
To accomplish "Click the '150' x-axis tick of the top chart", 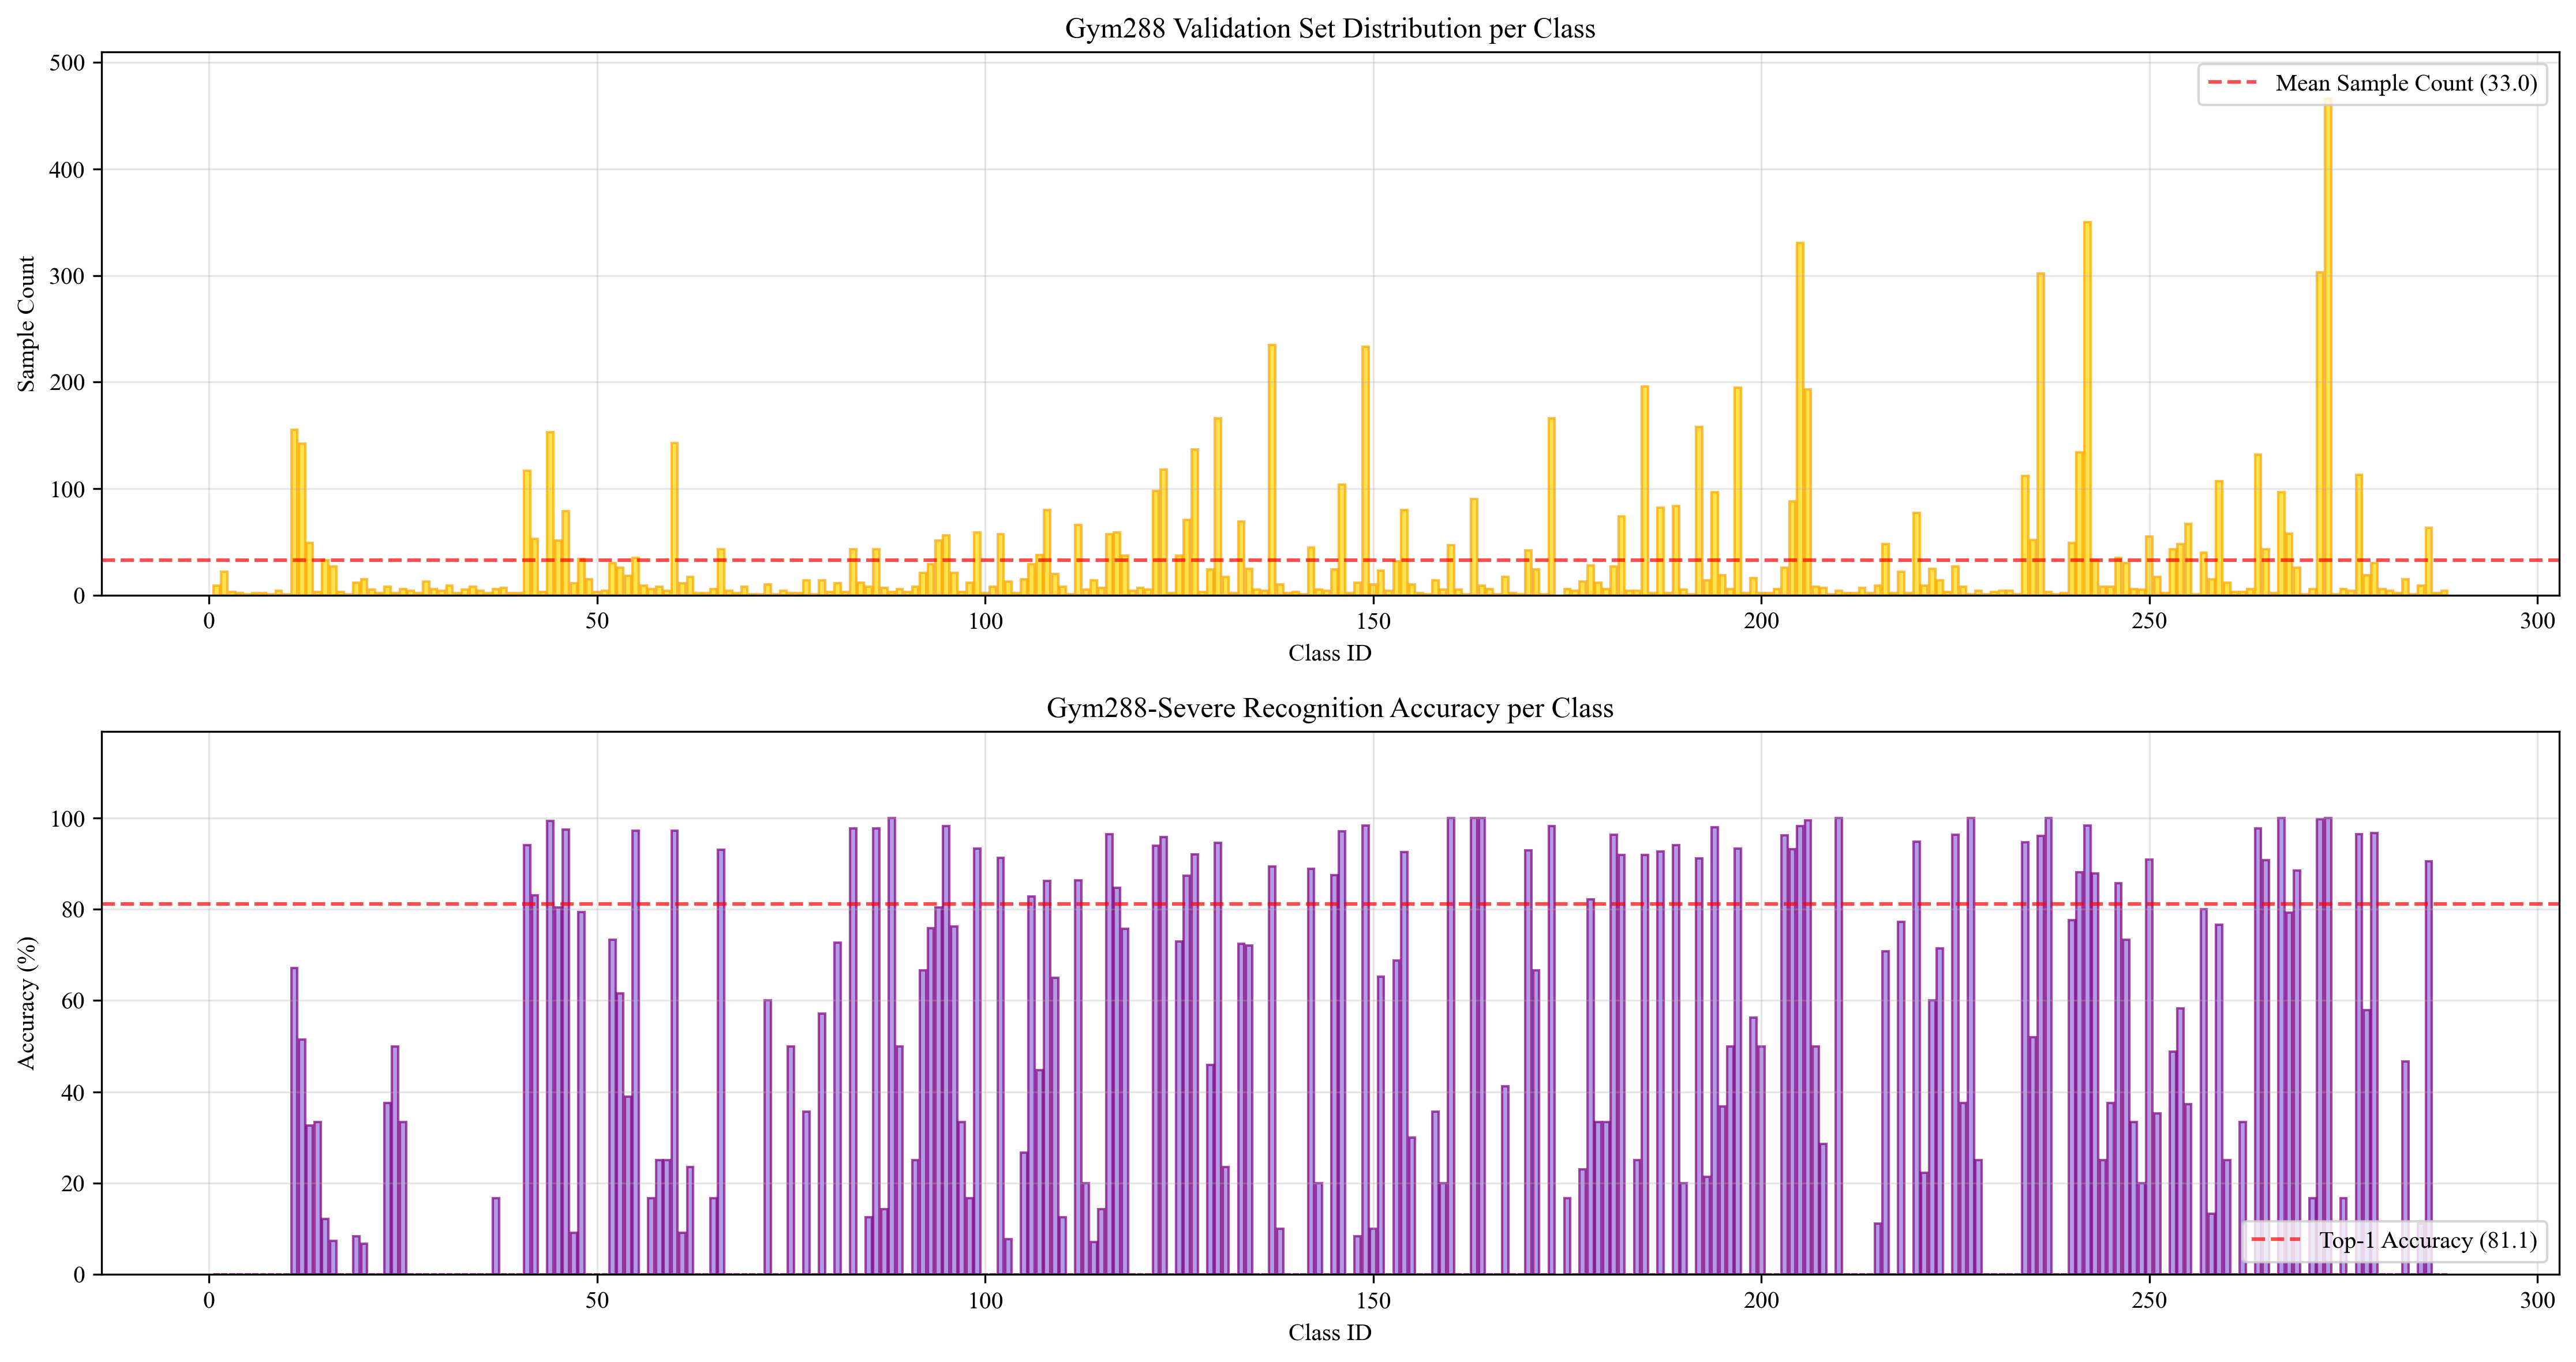I will coord(1373,621).
